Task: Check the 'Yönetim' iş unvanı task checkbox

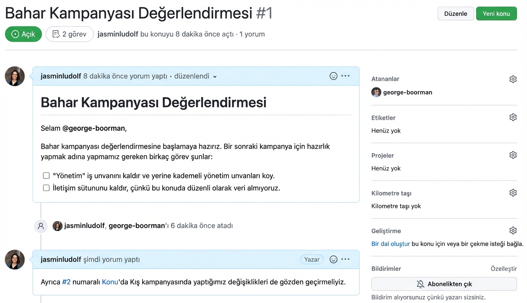Action: coord(46,175)
